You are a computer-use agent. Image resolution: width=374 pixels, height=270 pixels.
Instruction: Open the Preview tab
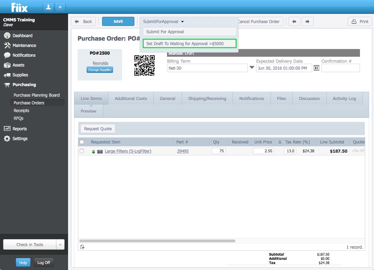tap(88, 111)
